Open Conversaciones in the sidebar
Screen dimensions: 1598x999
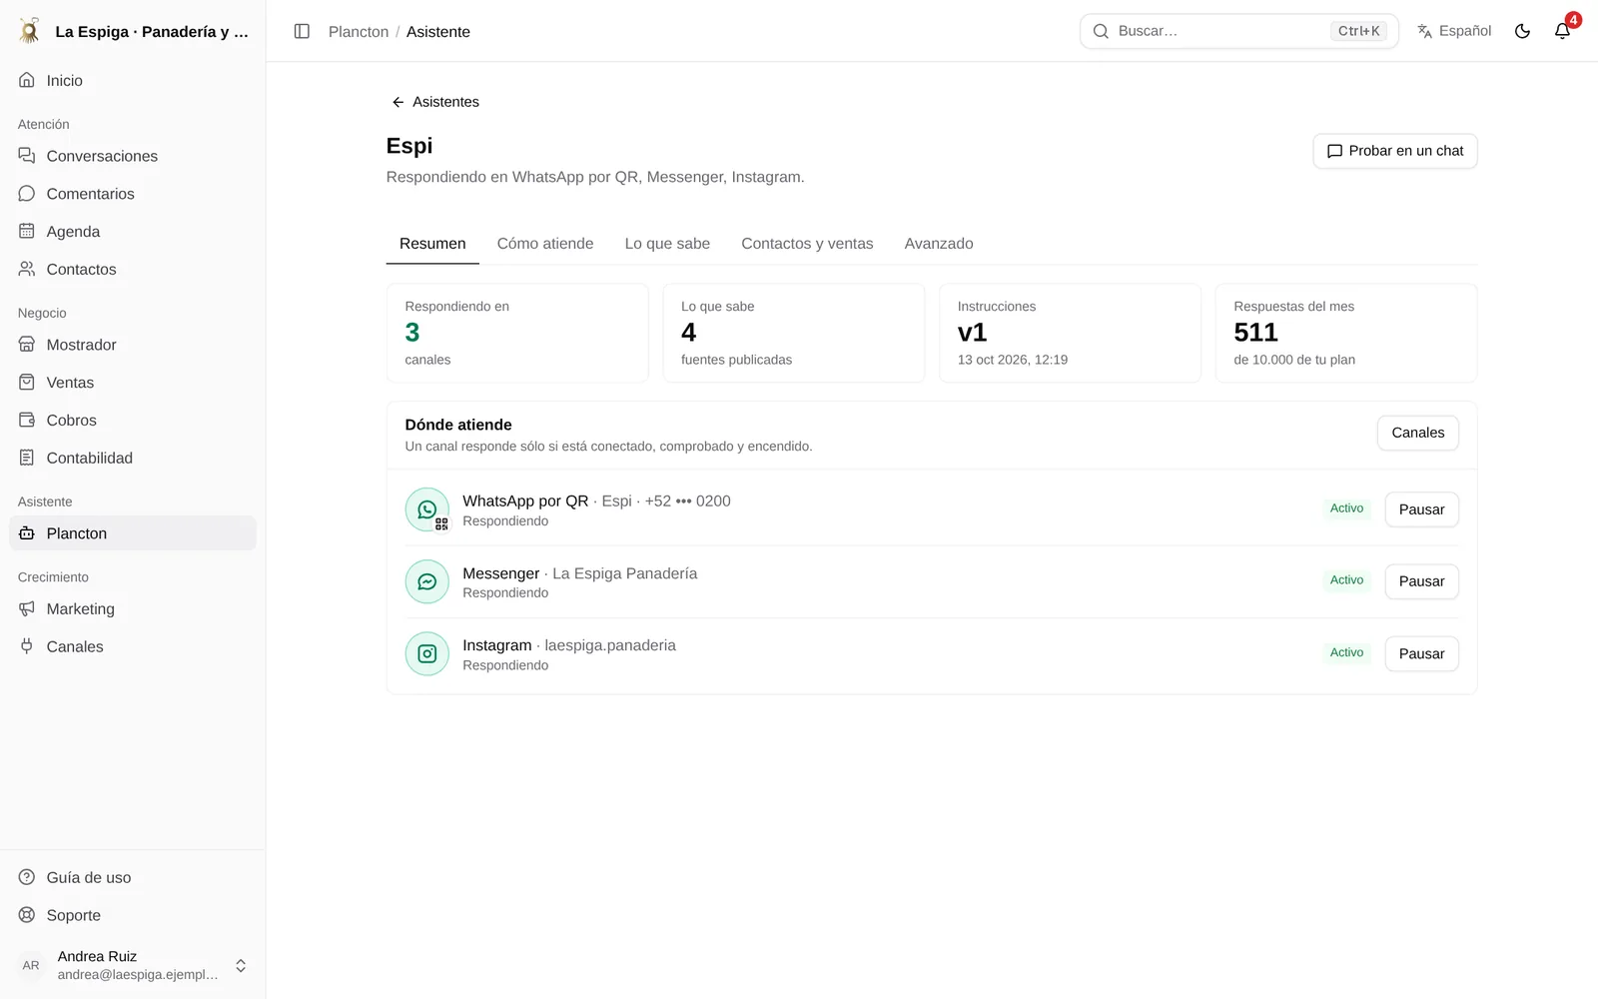click(133, 156)
